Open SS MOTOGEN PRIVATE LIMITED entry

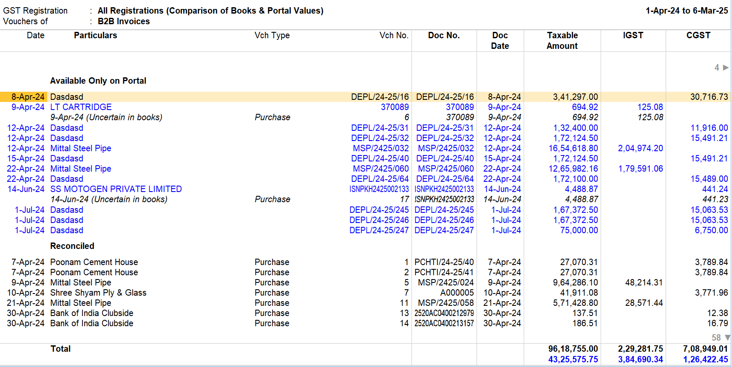pos(116,189)
